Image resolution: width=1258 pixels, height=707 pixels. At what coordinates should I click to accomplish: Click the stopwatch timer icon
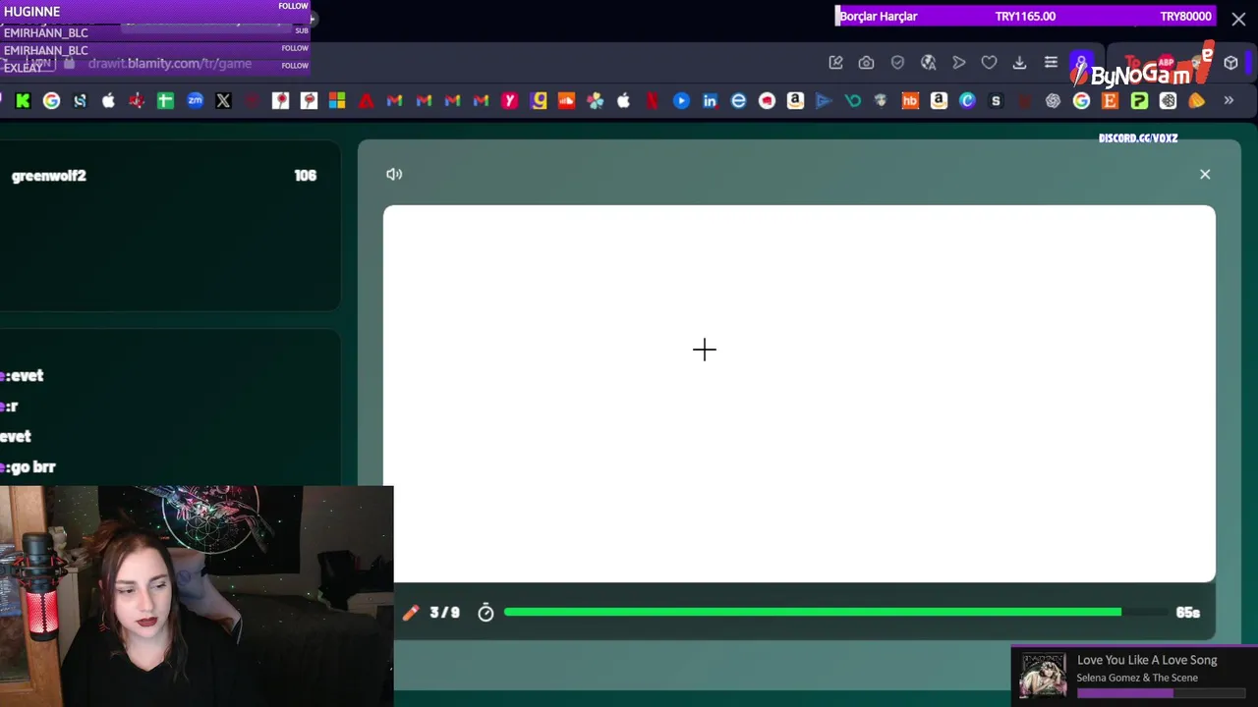[486, 613]
